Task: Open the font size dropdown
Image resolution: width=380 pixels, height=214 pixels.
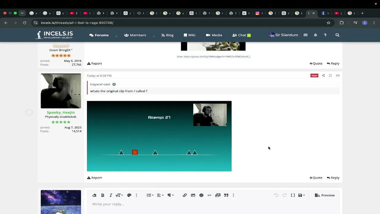Action: [x=119, y=195]
